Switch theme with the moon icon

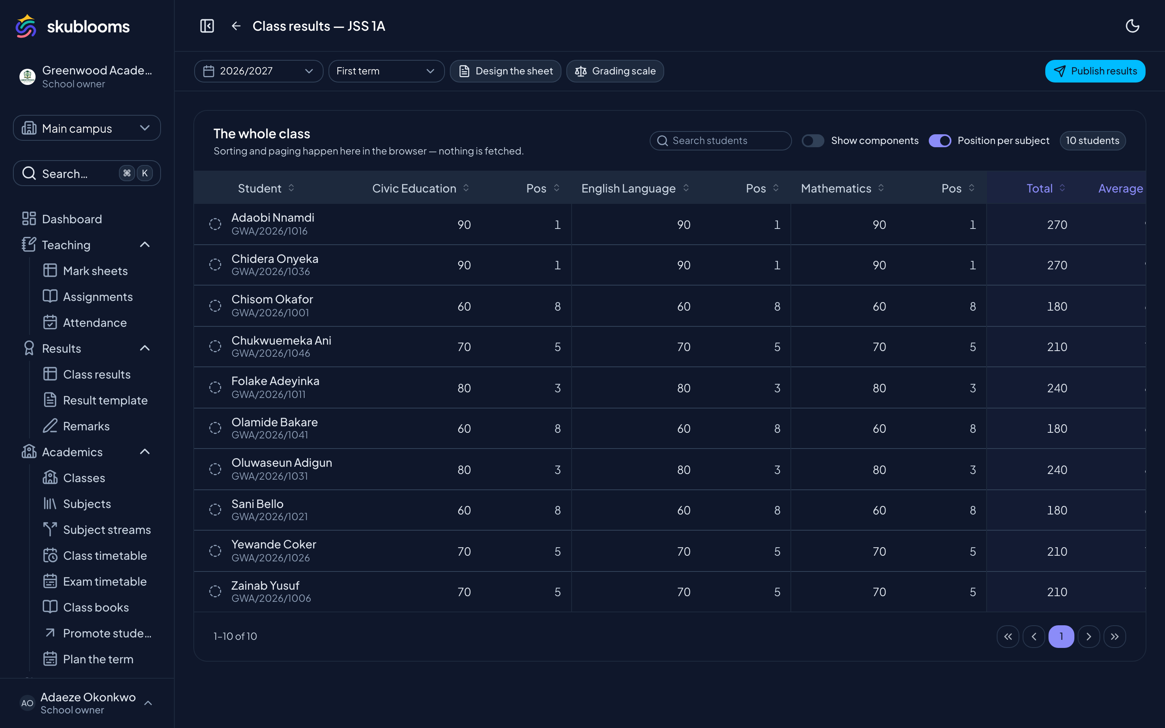tap(1132, 26)
